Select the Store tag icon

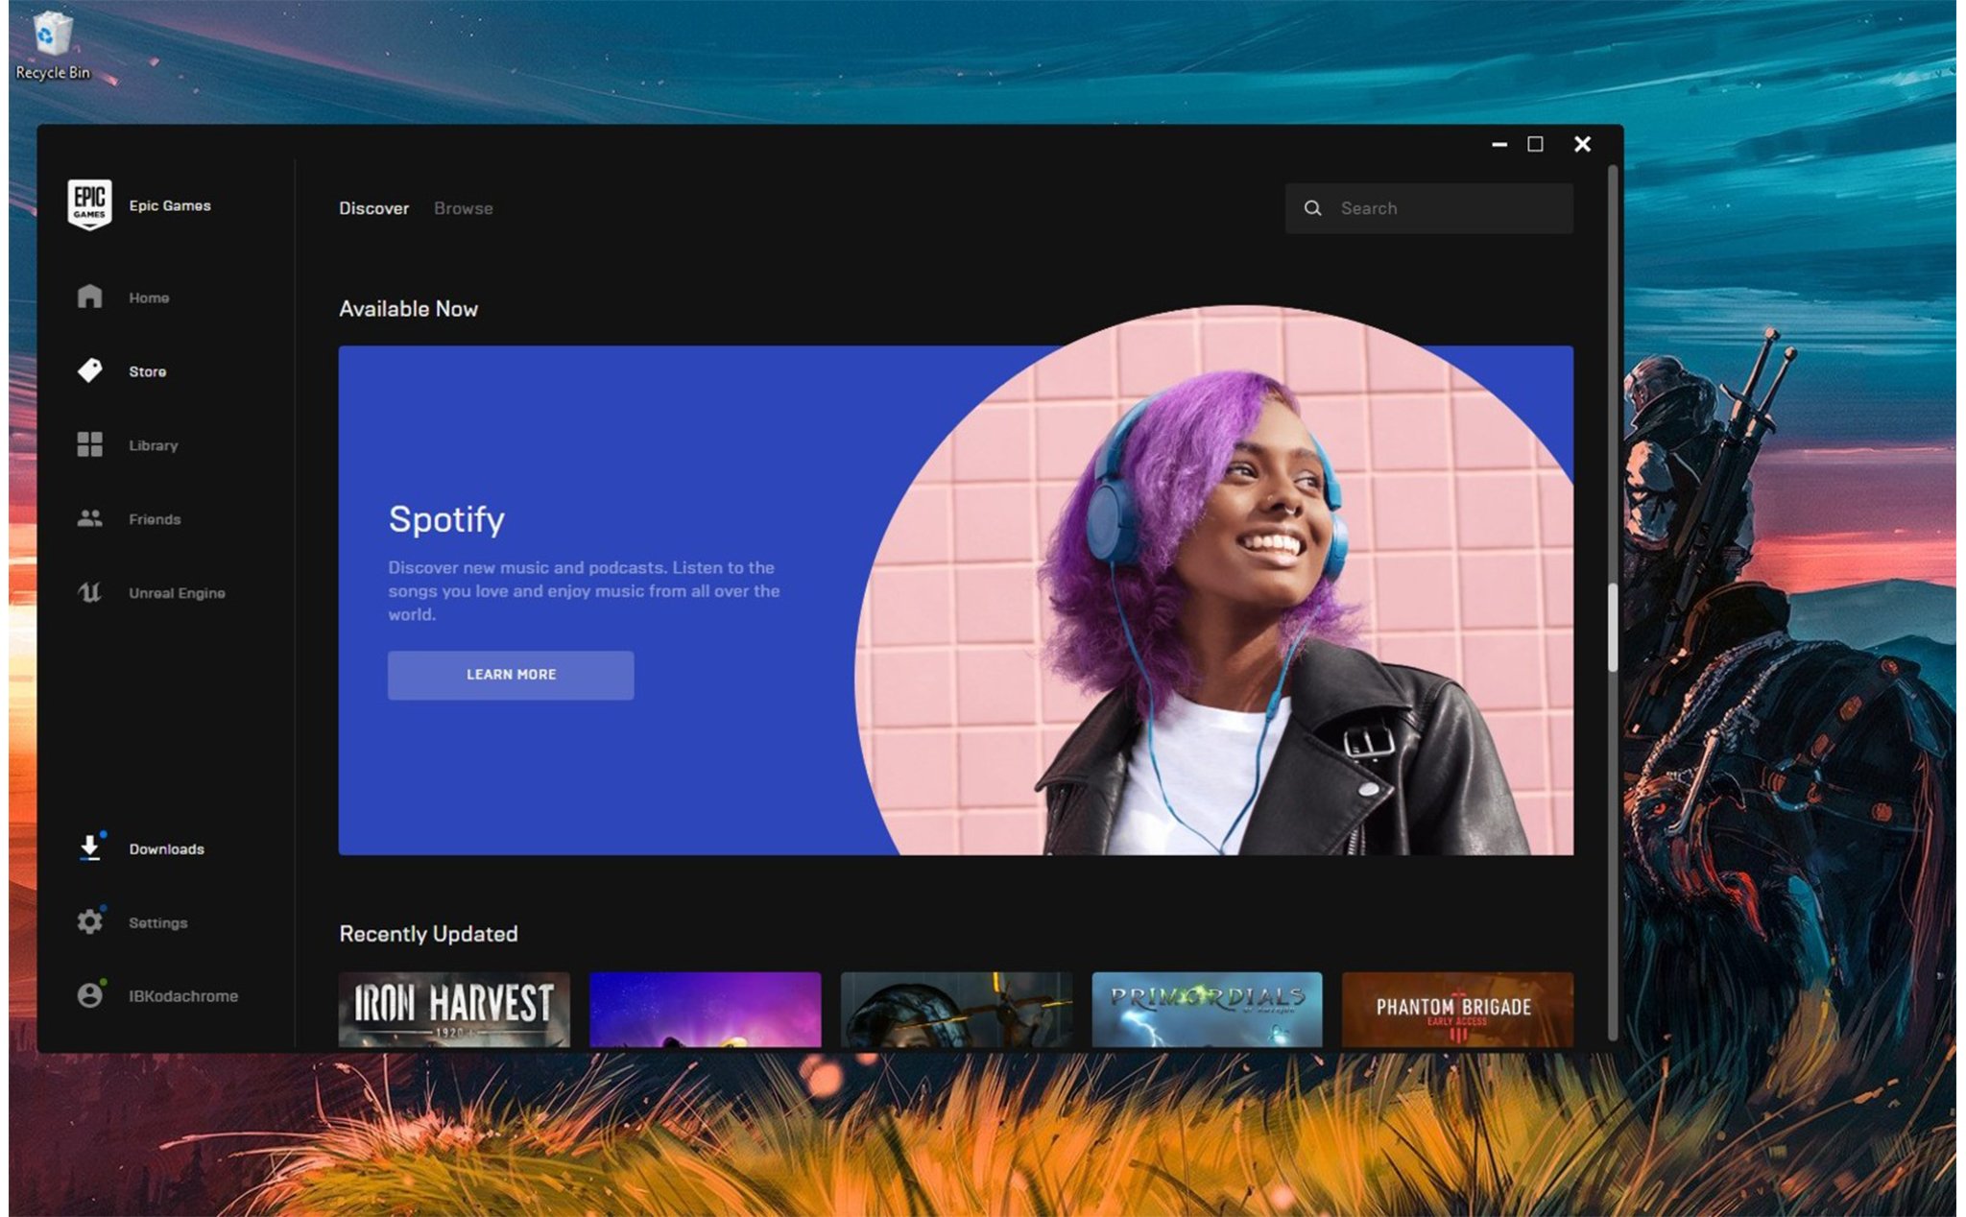click(x=89, y=370)
